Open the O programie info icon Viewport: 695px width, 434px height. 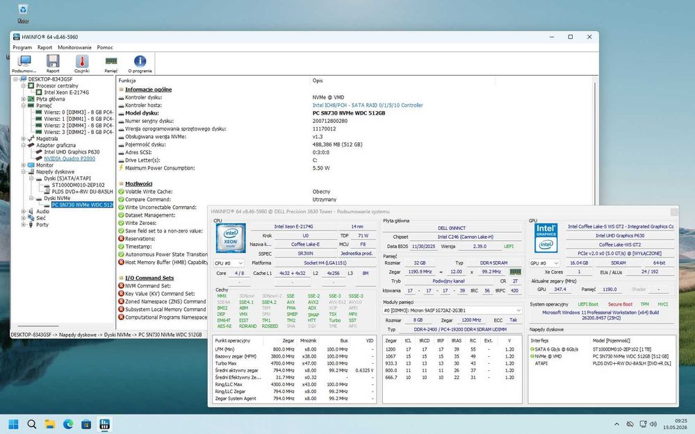pos(140,63)
